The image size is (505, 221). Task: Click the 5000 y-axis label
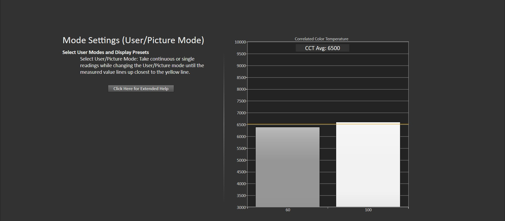[x=241, y=160]
